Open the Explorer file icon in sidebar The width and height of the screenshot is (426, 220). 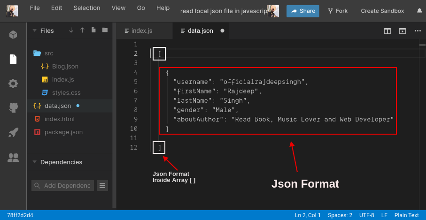tap(13, 59)
